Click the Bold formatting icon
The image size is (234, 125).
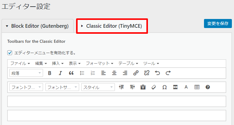pyautogui.click(x=49, y=73)
